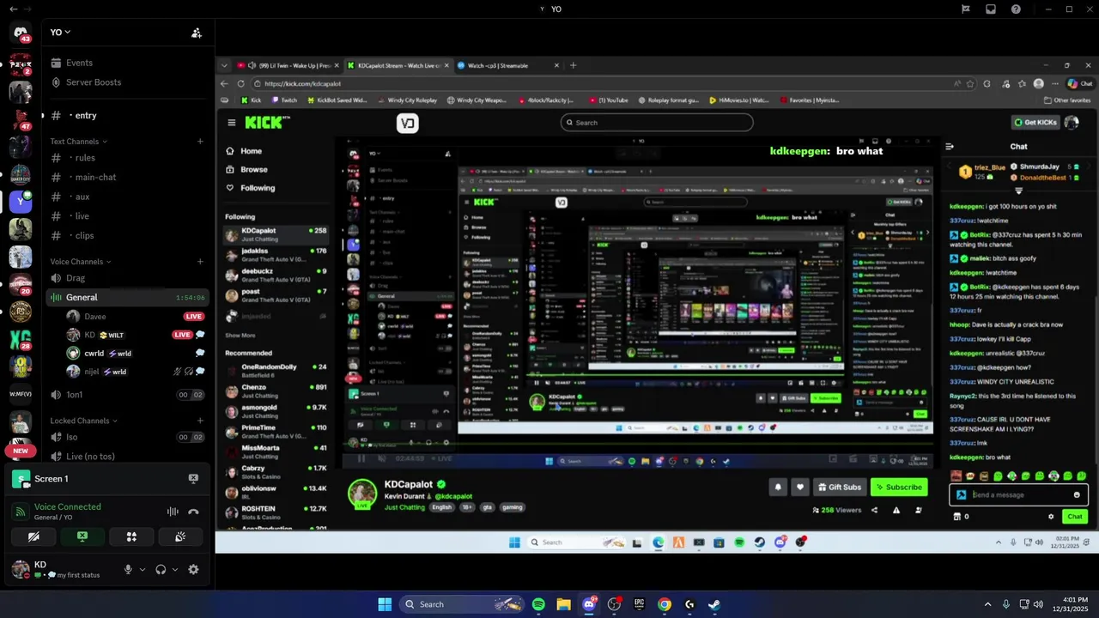The height and width of the screenshot is (618, 1099).
Task: Open Spotify from the Windows taskbar
Action: point(538,604)
